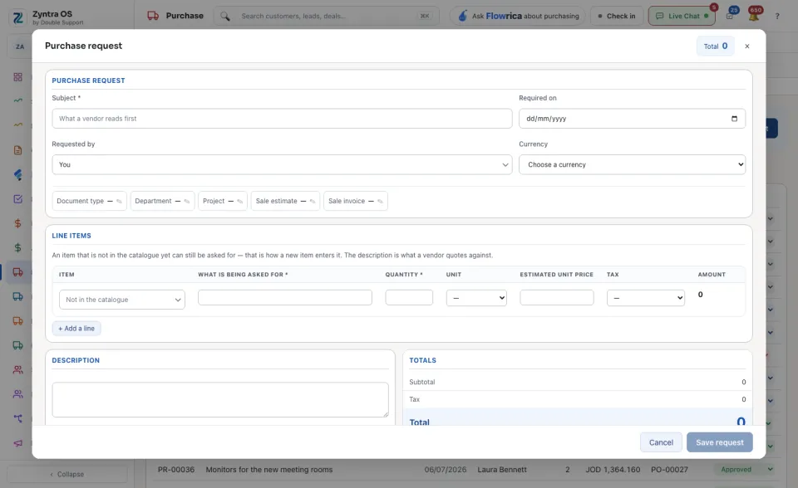Click the ZA workspace avatar in sidebar
Image resolution: width=798 pixels, height=488 pixels.
19,46
